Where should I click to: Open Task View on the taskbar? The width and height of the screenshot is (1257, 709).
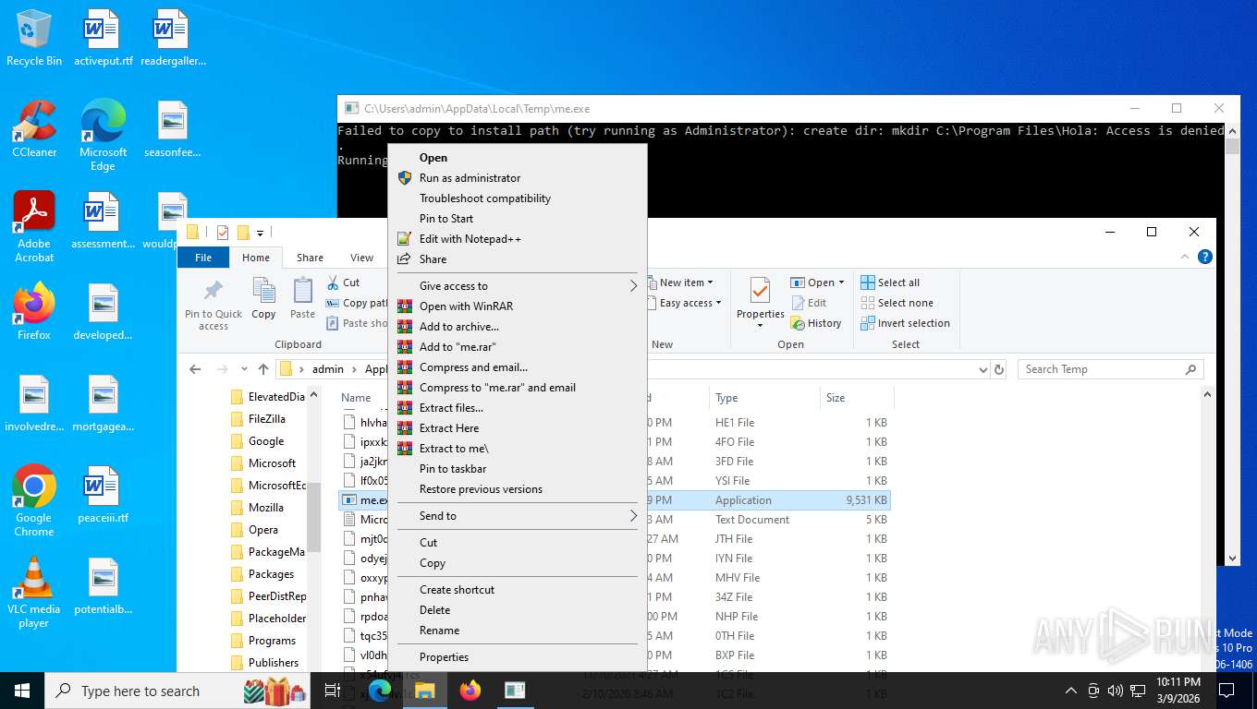[x=333, y=691]
